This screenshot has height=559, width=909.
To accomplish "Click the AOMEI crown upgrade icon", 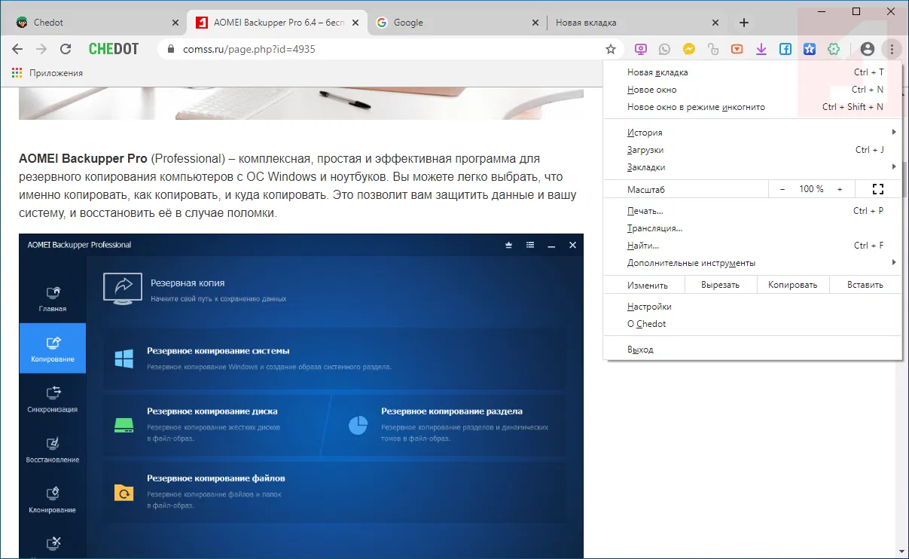I will pyautogui.click(x=509, y=245).
